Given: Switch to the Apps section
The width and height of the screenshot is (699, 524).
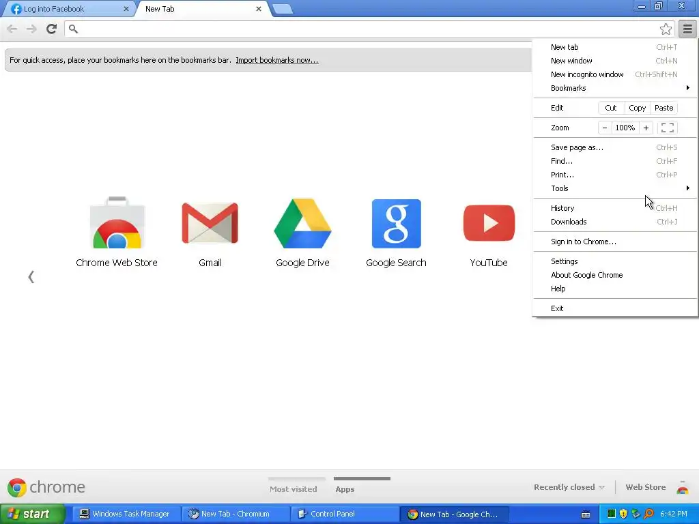Looking at the screenshot, I should 345,489.
